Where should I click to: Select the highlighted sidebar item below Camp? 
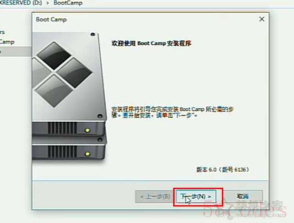coord(16,51)
